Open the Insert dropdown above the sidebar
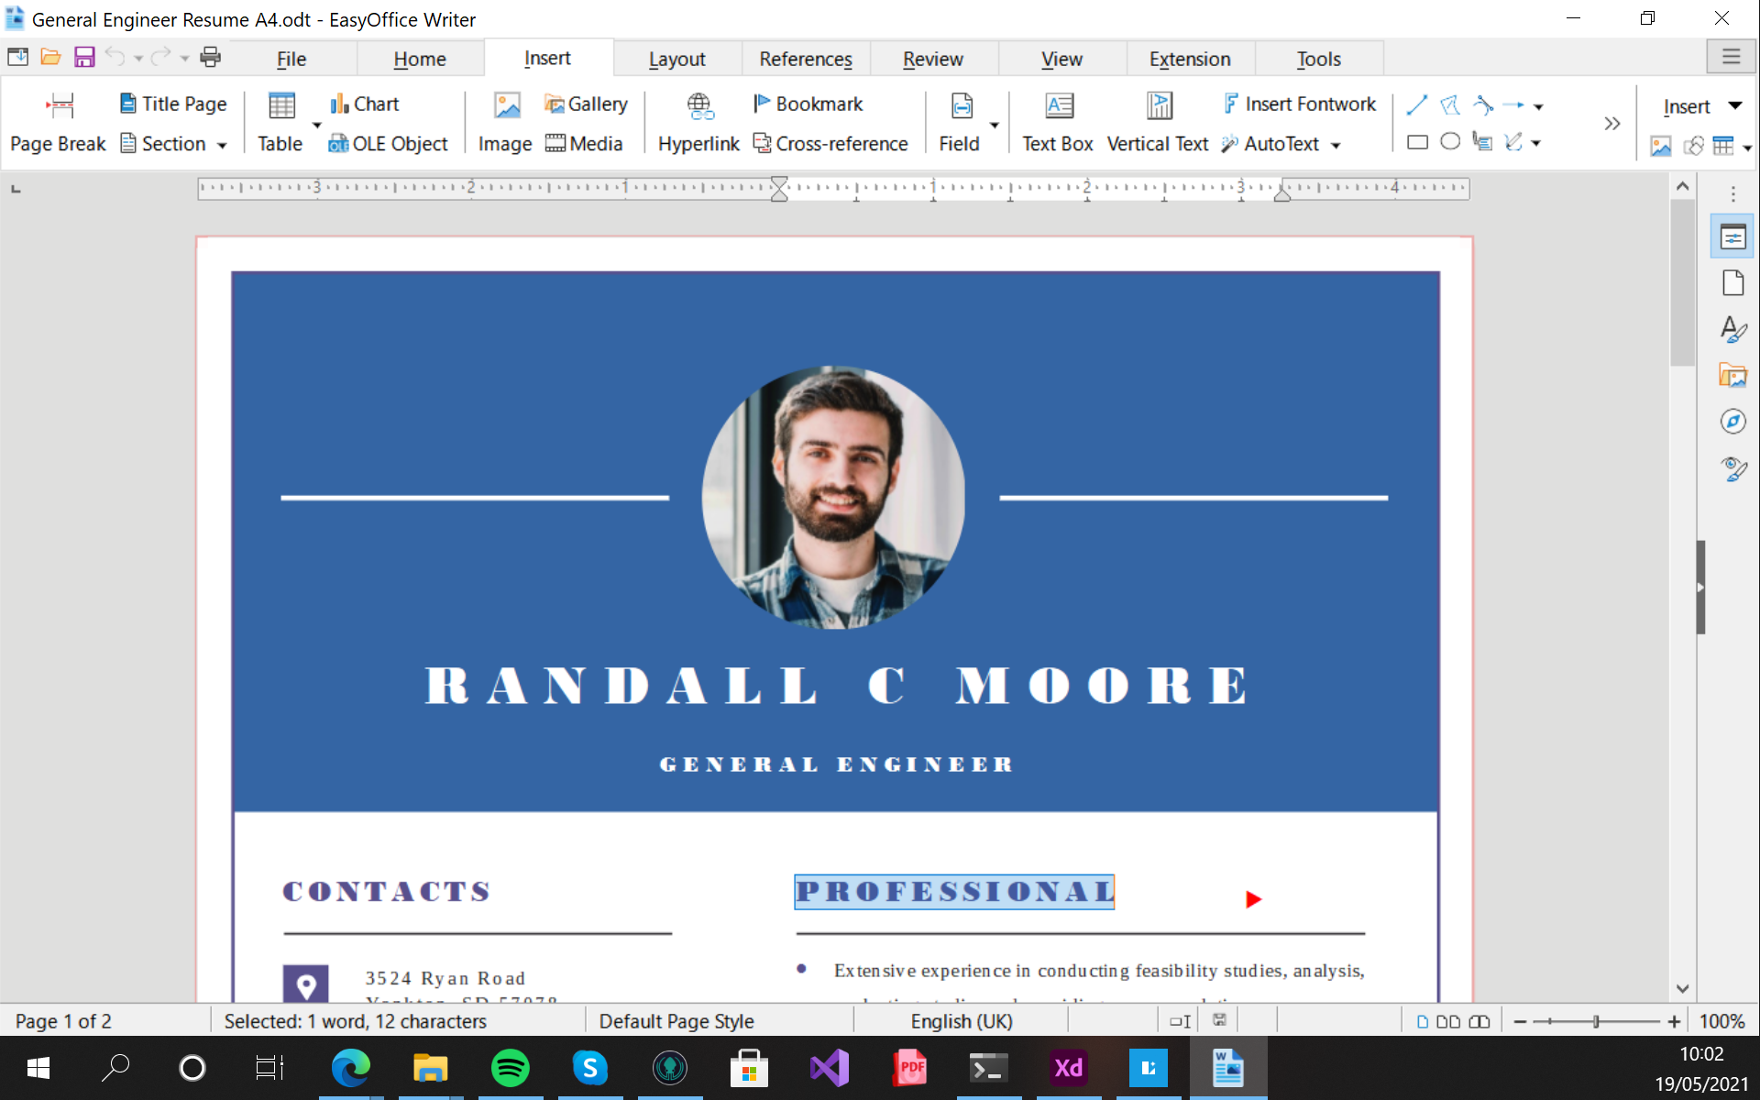This screenshot has height=1100, width=1760. (1700, 105)
